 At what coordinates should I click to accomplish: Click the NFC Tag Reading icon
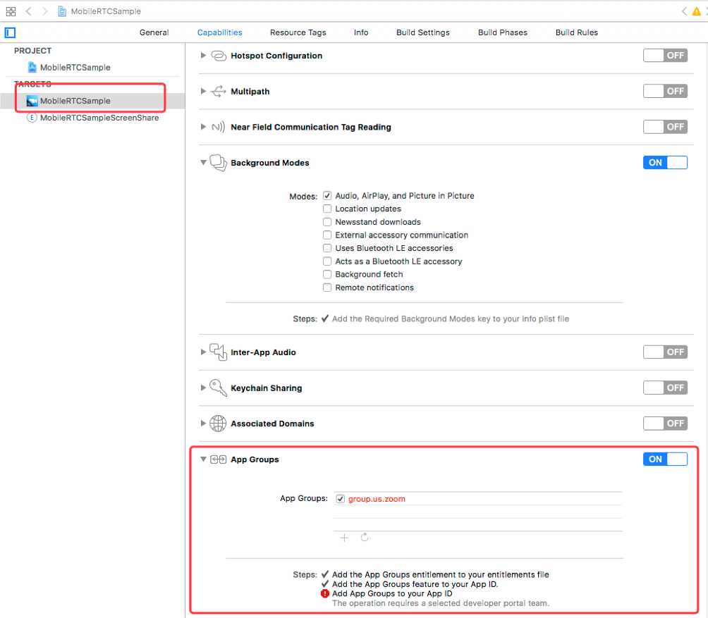click(x=219, y=128)
